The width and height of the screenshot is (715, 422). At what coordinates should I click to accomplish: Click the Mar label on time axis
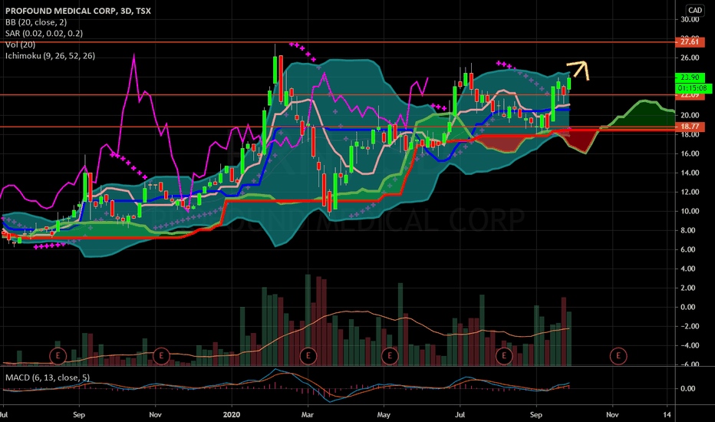coord(308,414)
